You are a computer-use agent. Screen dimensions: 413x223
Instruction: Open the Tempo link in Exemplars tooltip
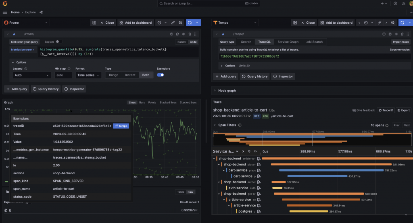(121, 126)
